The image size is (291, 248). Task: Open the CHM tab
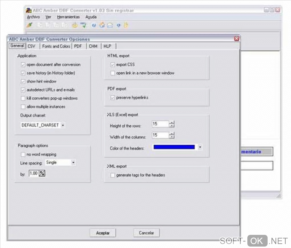pos(93,46)
